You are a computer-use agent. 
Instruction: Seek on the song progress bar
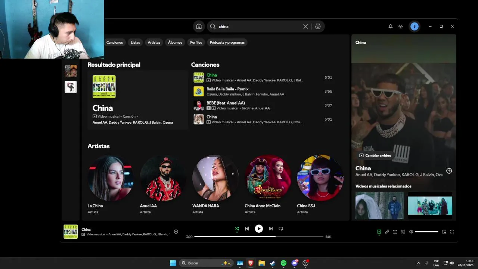(x=259, y=236)
